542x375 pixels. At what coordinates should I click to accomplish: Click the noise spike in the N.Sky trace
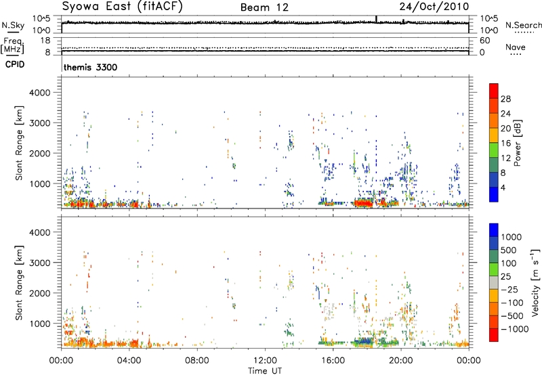pyautogui.click(x=376, y=20)
